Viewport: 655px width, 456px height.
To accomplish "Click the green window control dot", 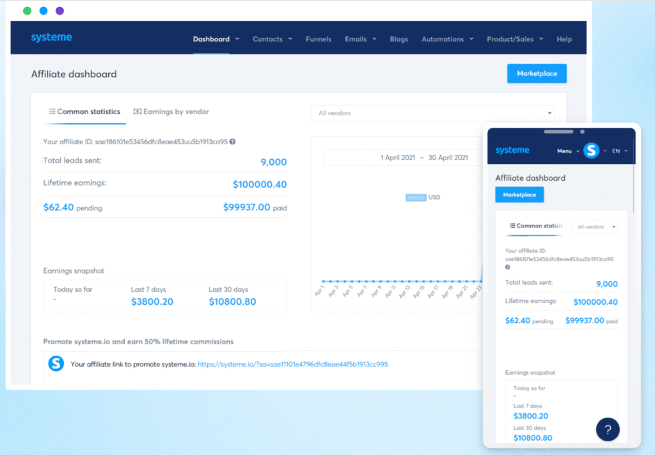I will [27, 11].
